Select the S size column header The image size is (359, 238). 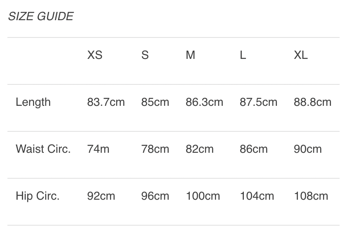click(145, 55)
